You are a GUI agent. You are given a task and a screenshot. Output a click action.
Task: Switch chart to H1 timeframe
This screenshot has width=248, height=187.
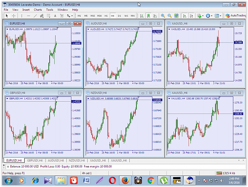coord(106,15)
